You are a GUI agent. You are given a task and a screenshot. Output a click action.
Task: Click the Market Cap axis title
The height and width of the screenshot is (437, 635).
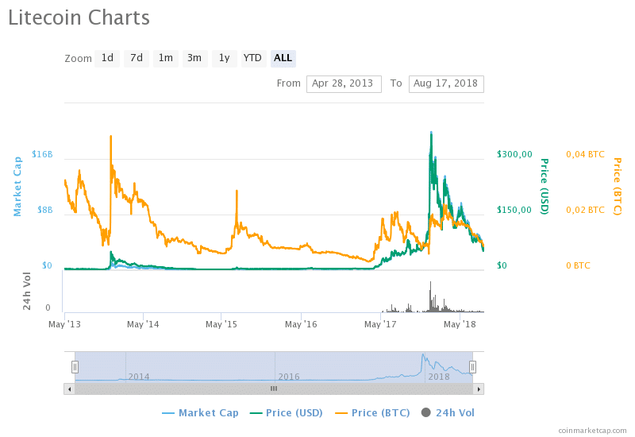17,187
